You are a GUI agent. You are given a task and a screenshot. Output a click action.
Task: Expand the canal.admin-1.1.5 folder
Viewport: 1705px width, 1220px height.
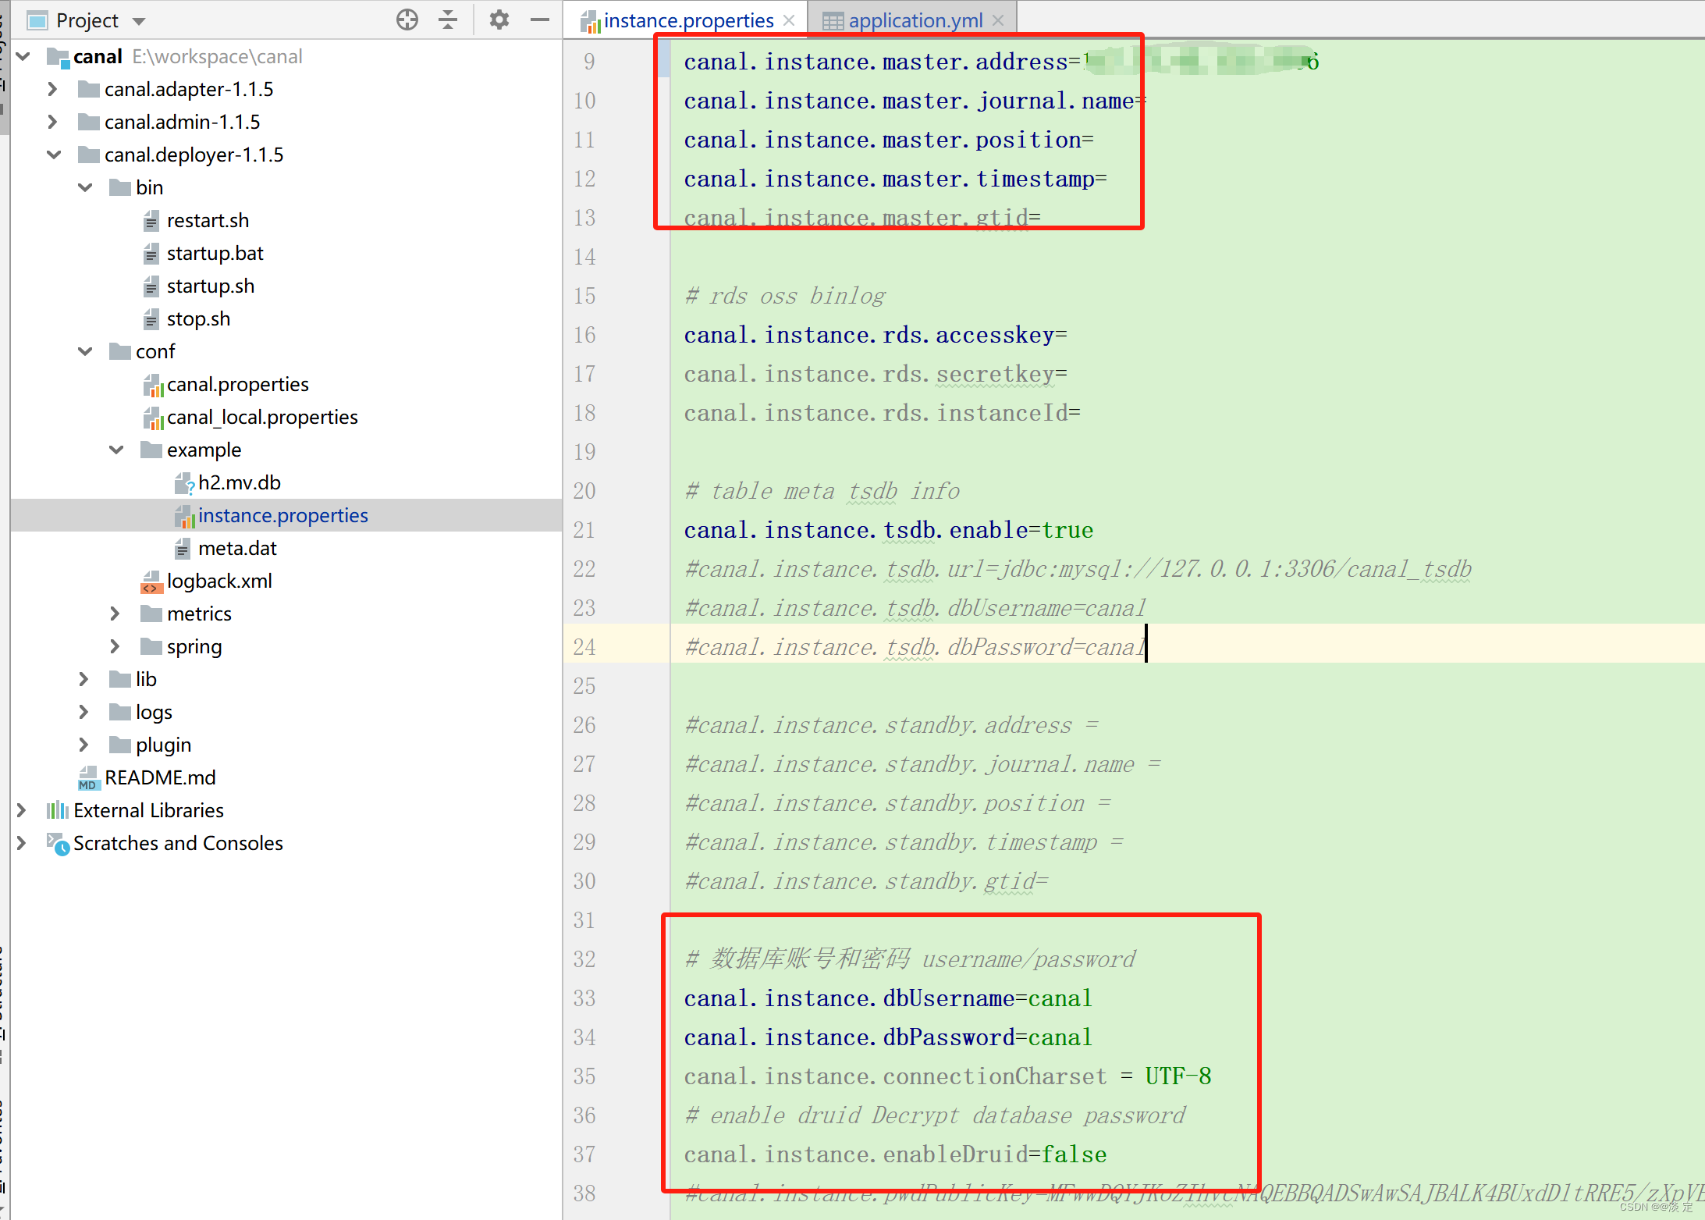(52, 122)
